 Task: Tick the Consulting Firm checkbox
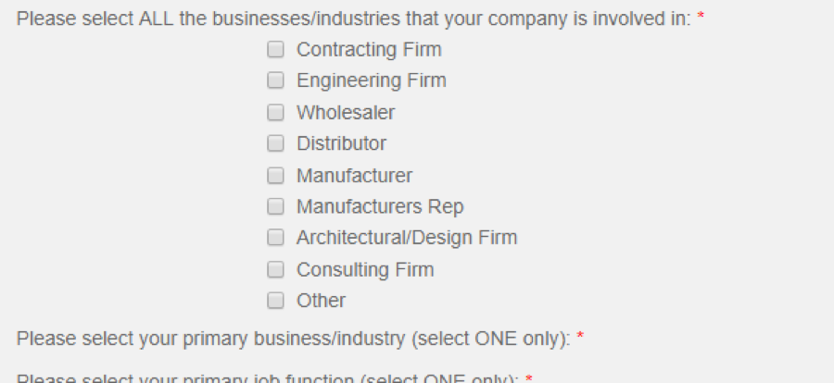[275, 269]
